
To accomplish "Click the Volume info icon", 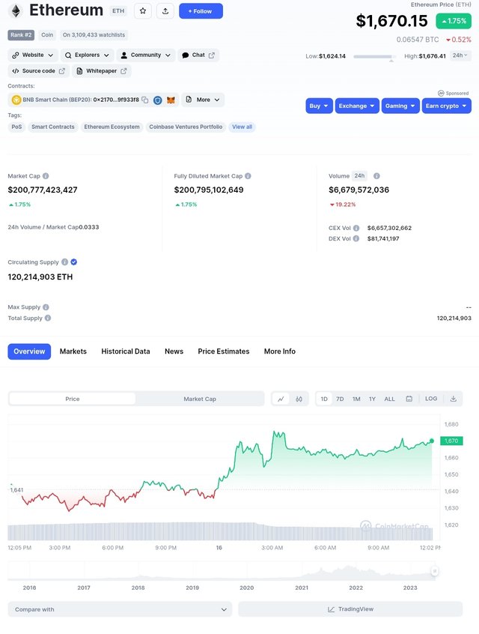I will click(376, 176).
